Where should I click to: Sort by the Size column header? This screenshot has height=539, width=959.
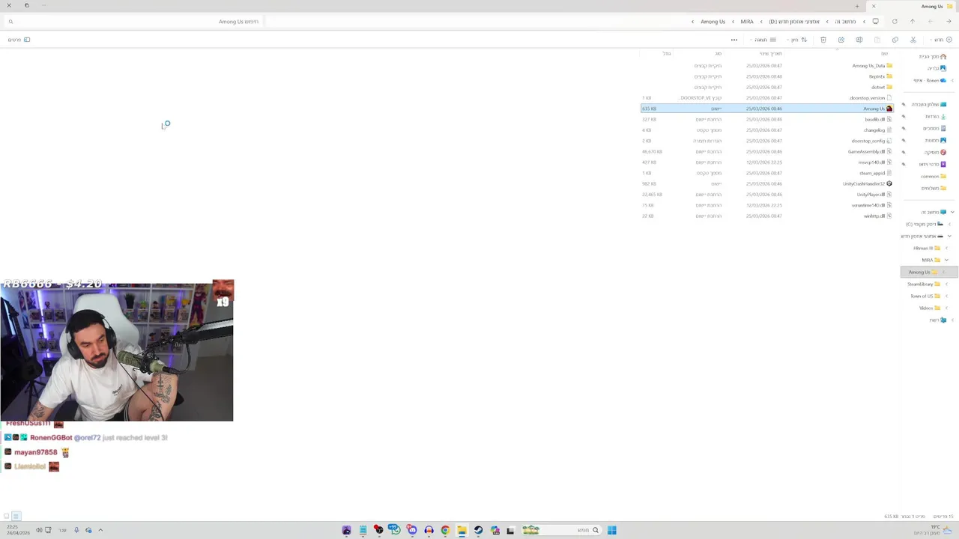(666, 54)
